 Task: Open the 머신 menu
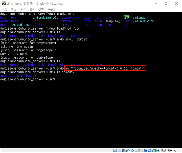click(14, 9)
